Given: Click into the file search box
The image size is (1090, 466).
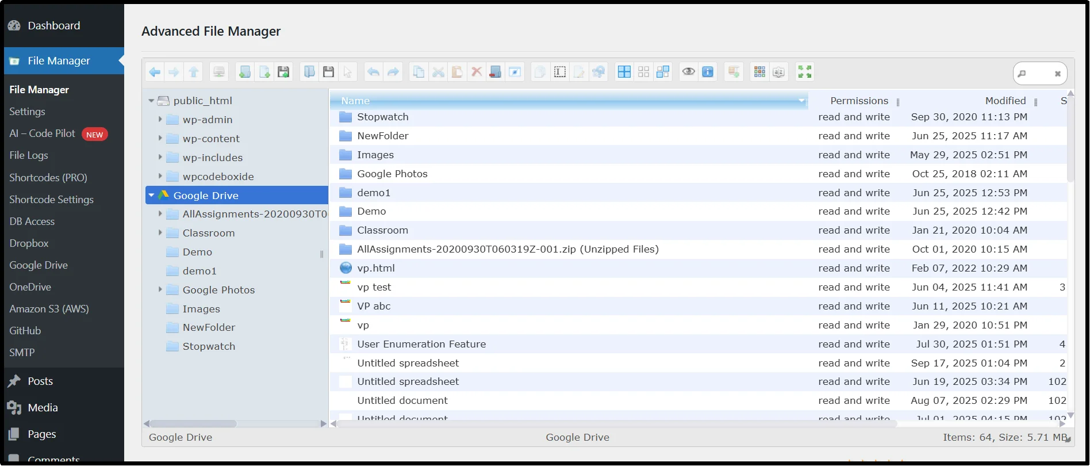Looking at the screenshot, I should 1040,74.
